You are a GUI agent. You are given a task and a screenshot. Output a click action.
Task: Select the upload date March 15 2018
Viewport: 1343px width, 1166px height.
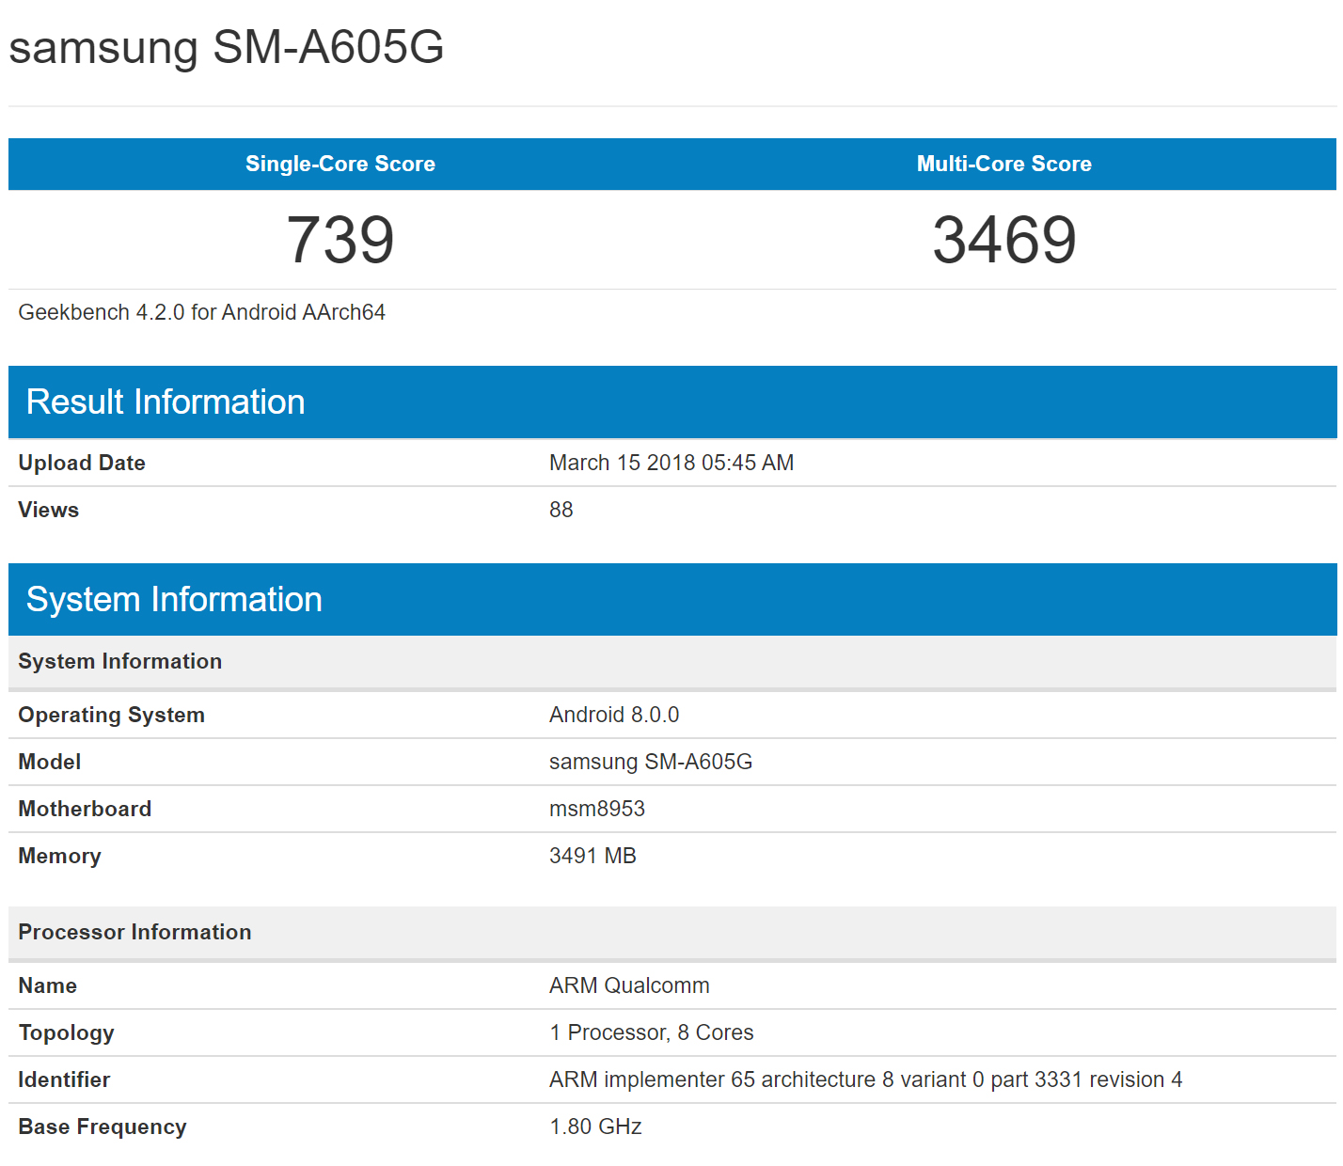[671, 463]
